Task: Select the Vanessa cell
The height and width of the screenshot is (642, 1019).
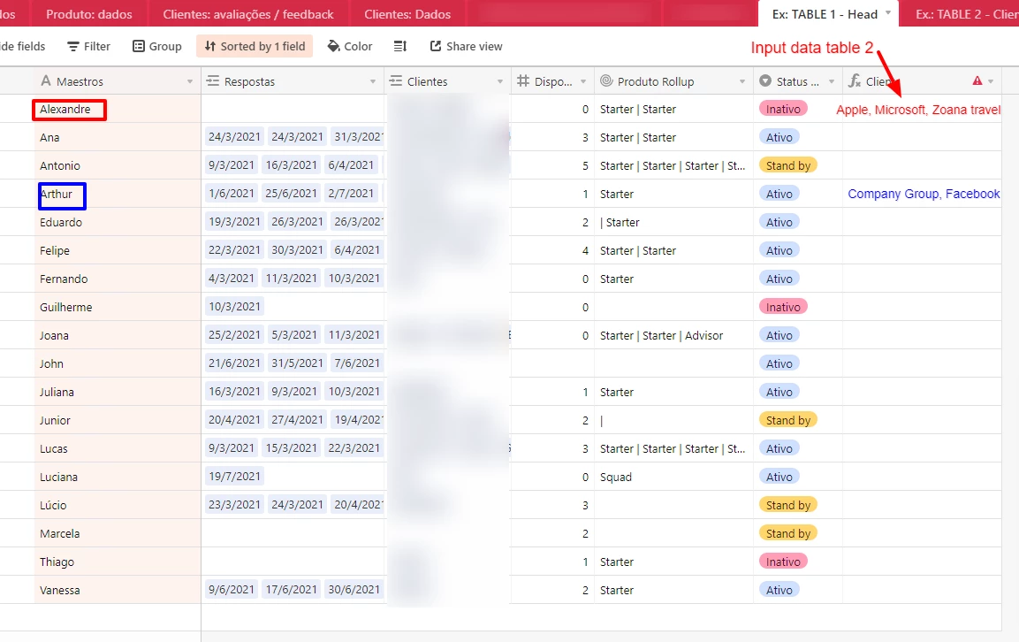Action: [x=117, y=590]
